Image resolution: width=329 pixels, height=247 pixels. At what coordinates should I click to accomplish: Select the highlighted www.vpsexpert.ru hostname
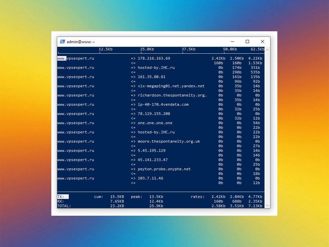click(75, 58)
